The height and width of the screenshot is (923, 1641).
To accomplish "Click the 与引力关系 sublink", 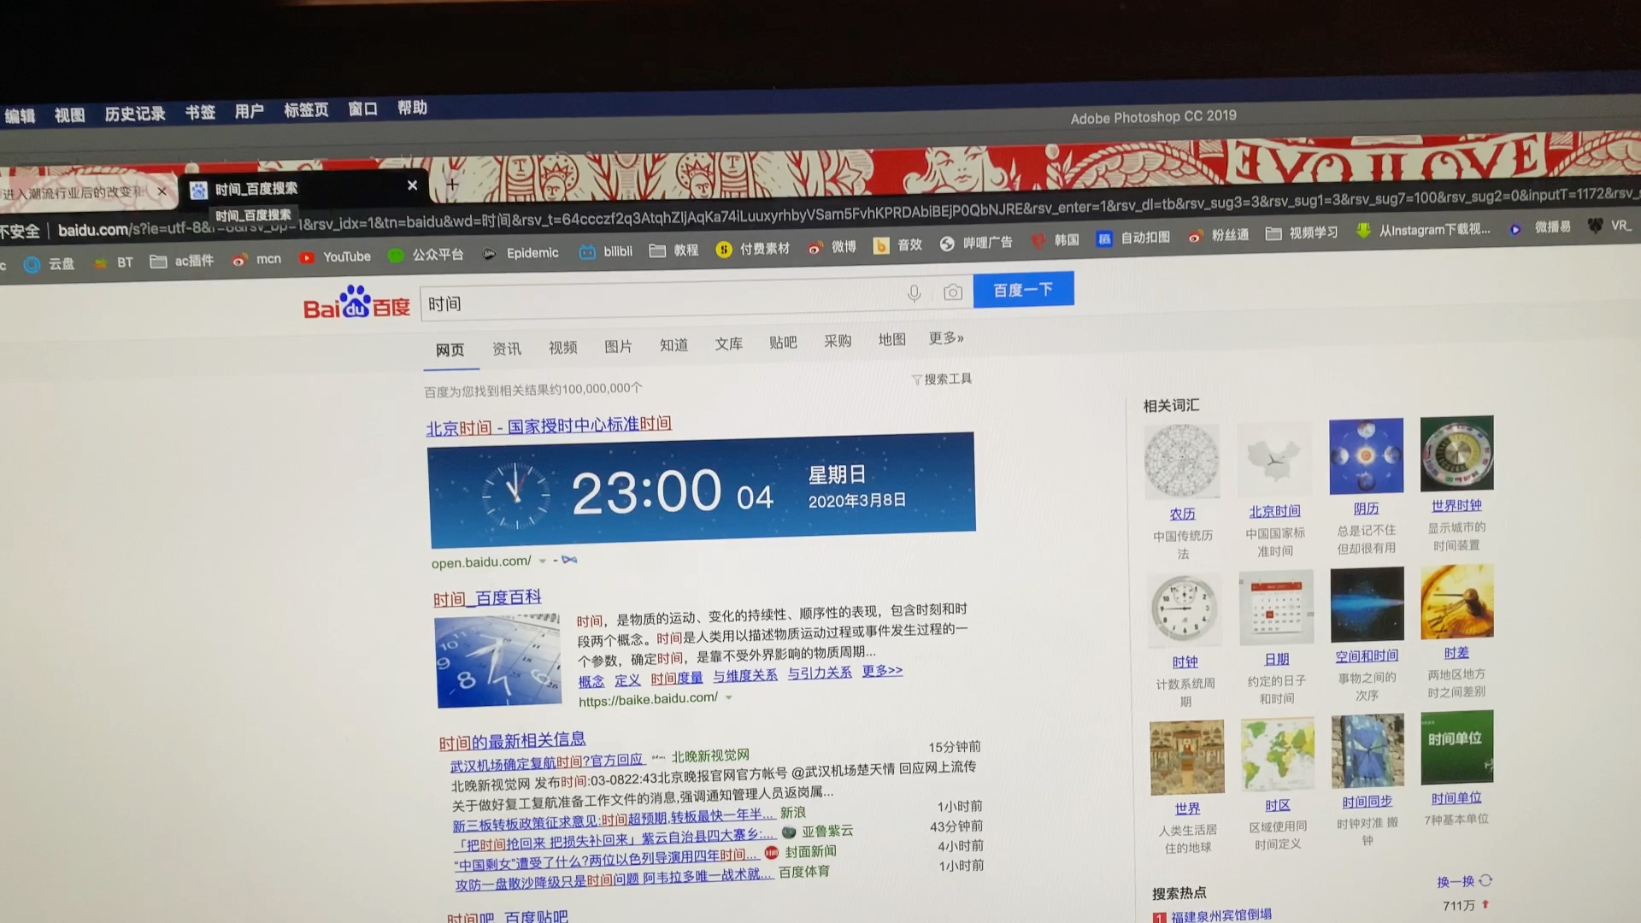I will coord(820,673).
